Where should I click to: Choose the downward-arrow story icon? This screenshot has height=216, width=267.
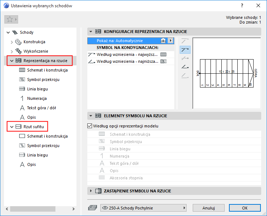pos(185,67)
